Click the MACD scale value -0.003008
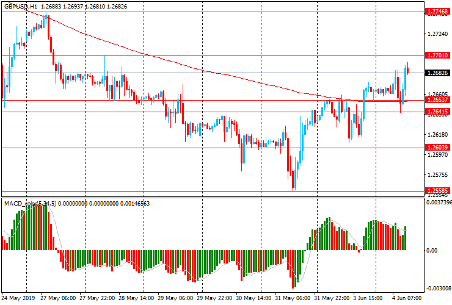Screen dimensions: 452x305 point(438,289)
